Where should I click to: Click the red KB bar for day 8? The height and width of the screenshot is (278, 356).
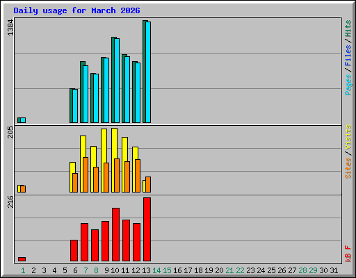pyautogui.click(x=95, y=245)
